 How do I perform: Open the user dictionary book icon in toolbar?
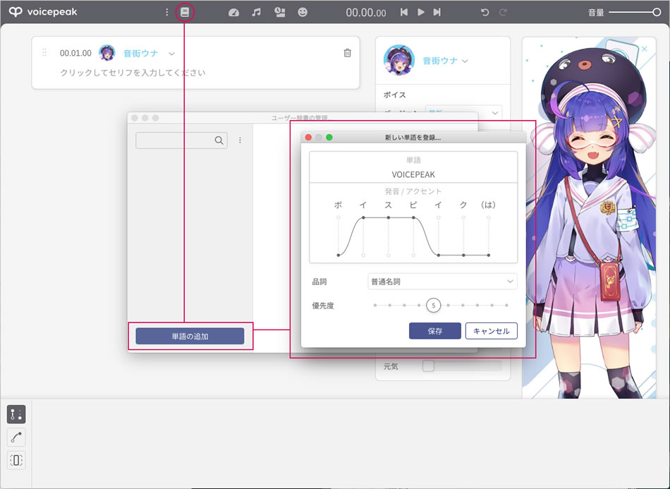(x=184, y=11)
